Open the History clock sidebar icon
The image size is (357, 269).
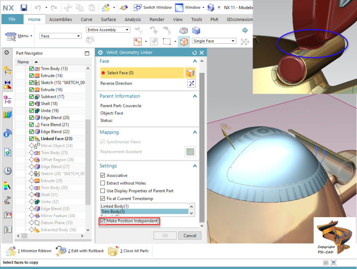8,171
